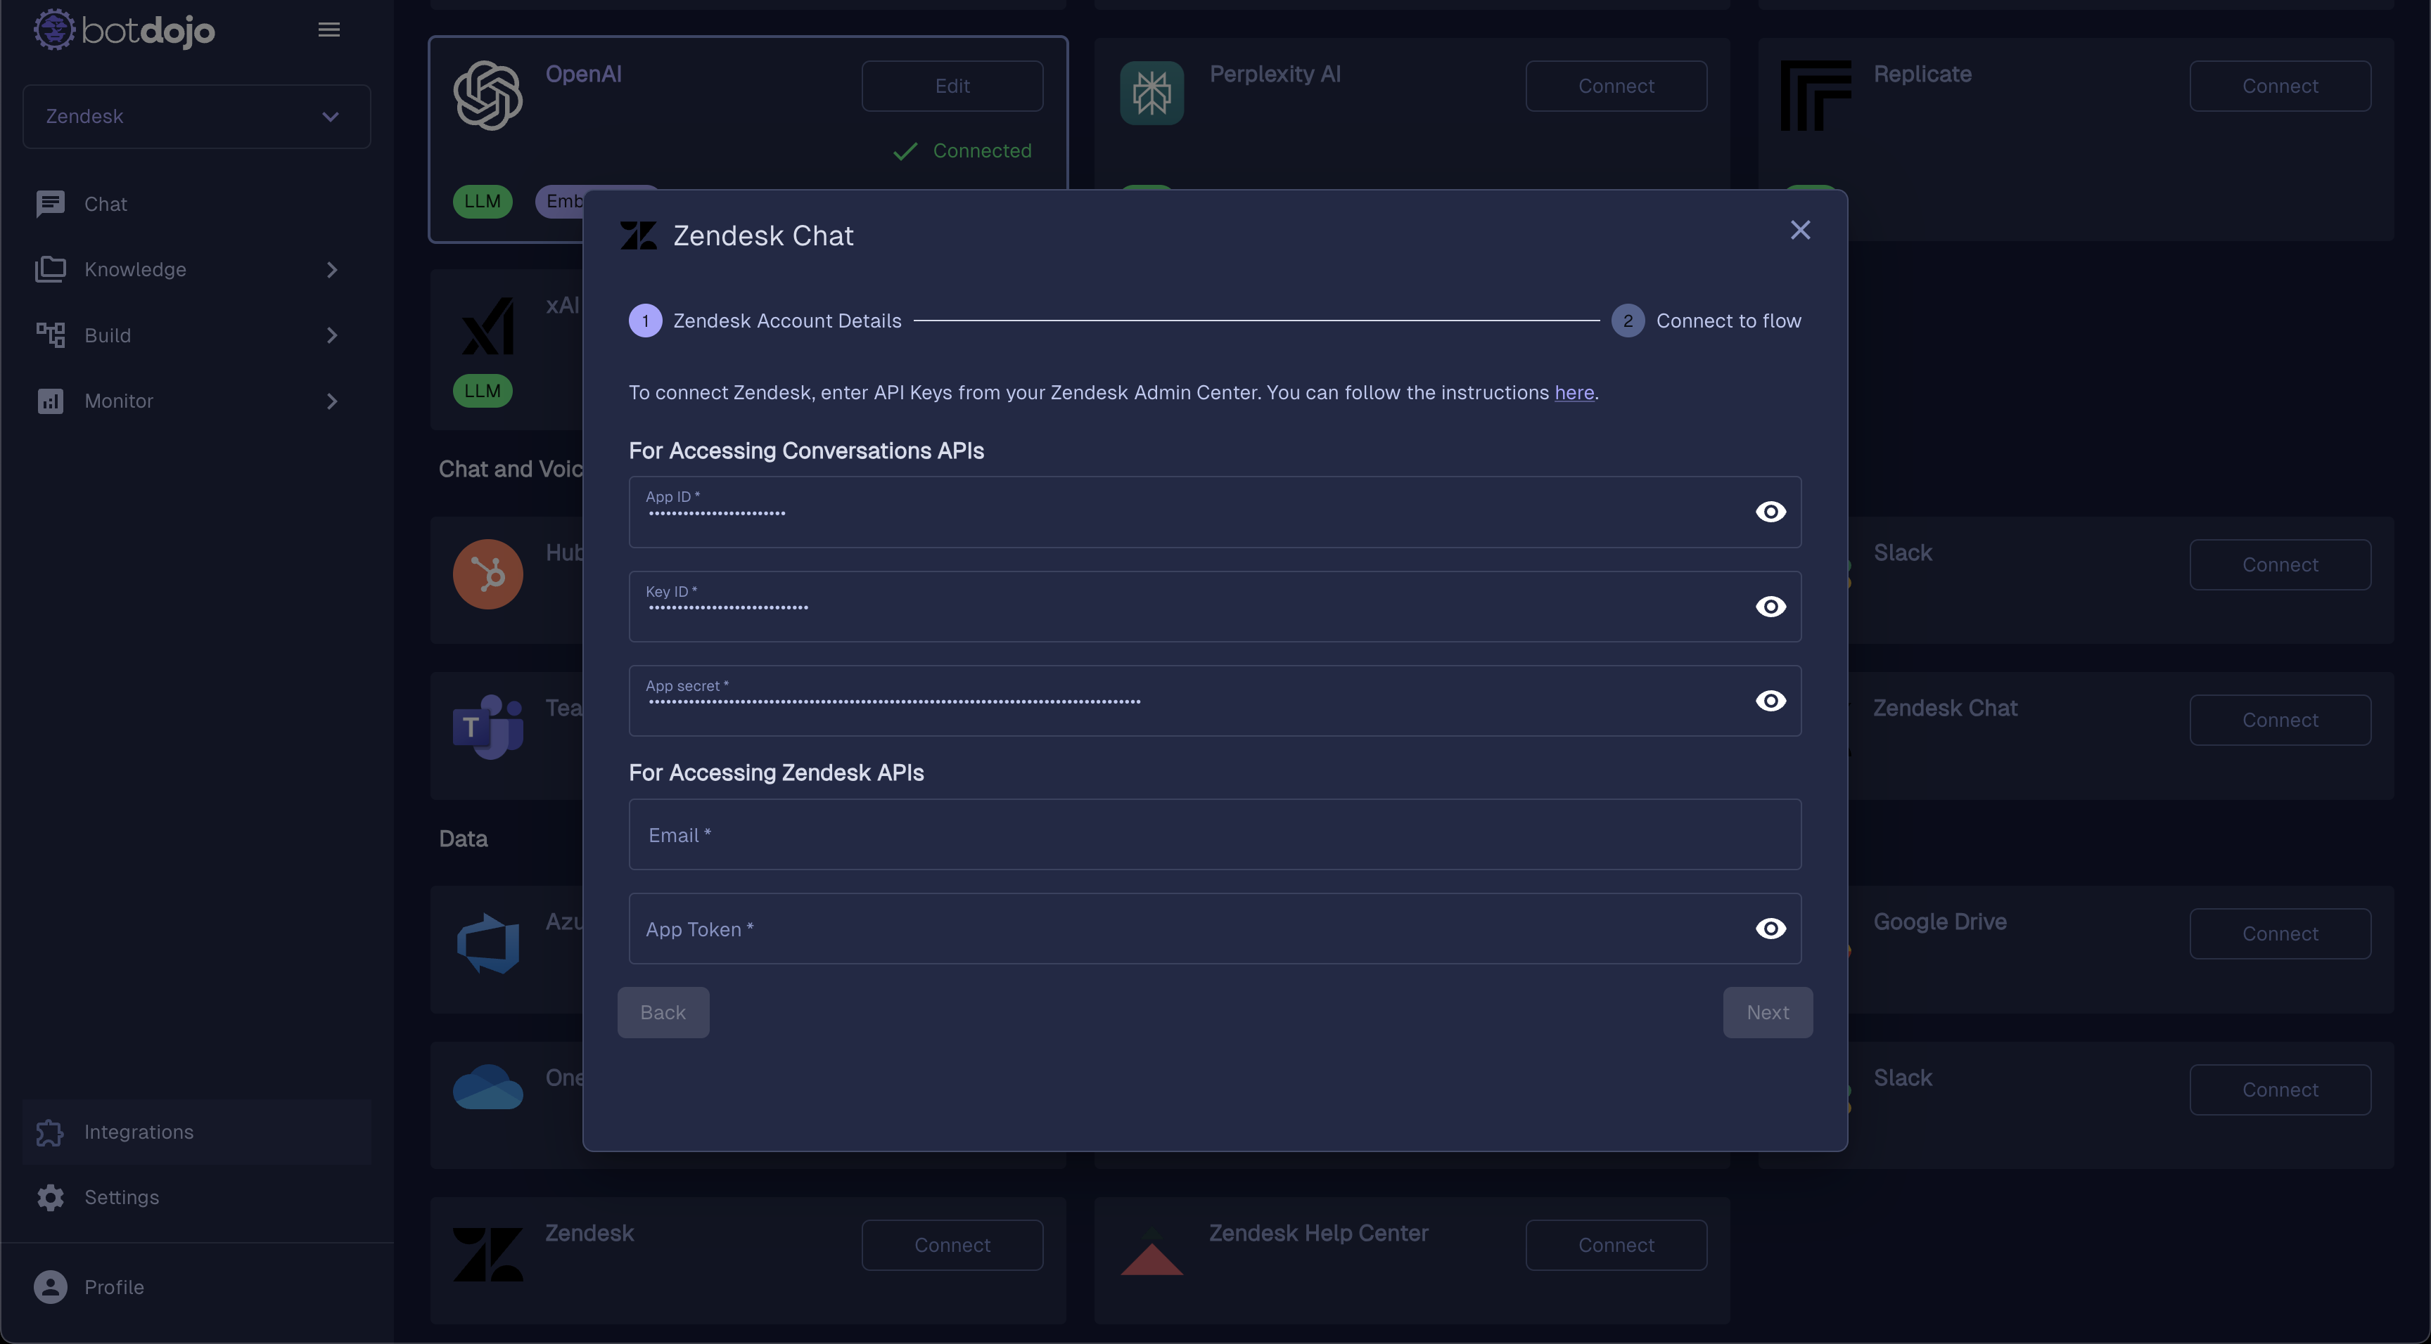Click the Azure DevOps logo icon
Image resolution: width=2431 pixels, height=1344 pixels.
pos(487,943)
